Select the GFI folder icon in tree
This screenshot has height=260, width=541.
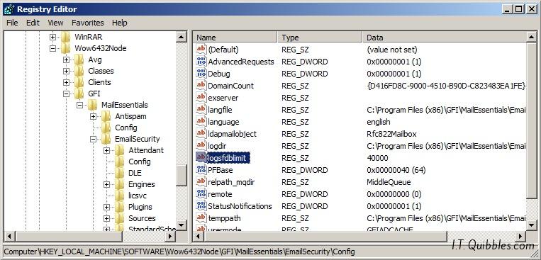(x=79, y=94)
